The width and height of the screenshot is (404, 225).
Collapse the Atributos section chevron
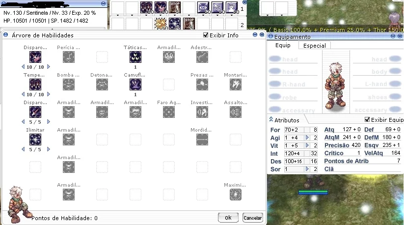pos(271,119)
